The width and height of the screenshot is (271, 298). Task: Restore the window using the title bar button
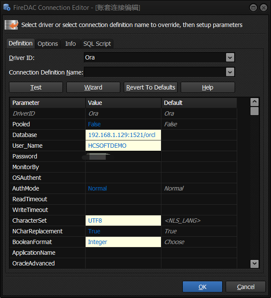[x=253, y=8]
